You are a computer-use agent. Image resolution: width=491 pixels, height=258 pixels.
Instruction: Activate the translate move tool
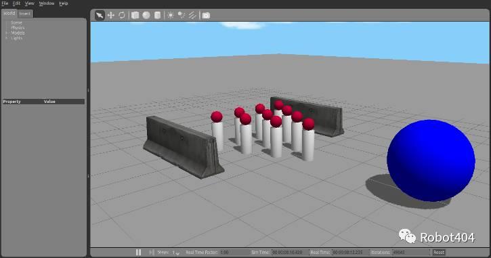pyautogui.click(x=111, y=15)
